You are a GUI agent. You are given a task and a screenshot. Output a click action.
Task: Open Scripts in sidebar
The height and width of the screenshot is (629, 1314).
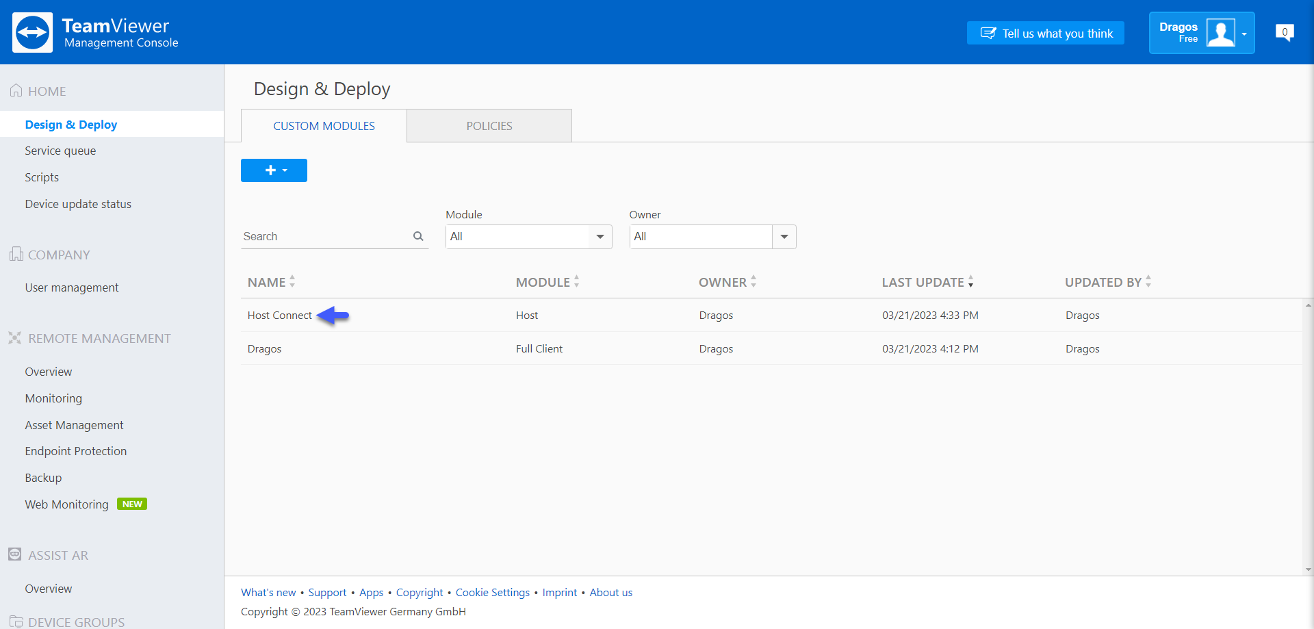pos(42,177)
